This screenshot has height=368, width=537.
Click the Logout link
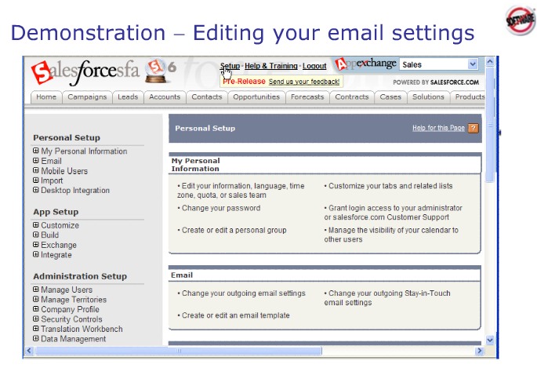coord(314,67)
